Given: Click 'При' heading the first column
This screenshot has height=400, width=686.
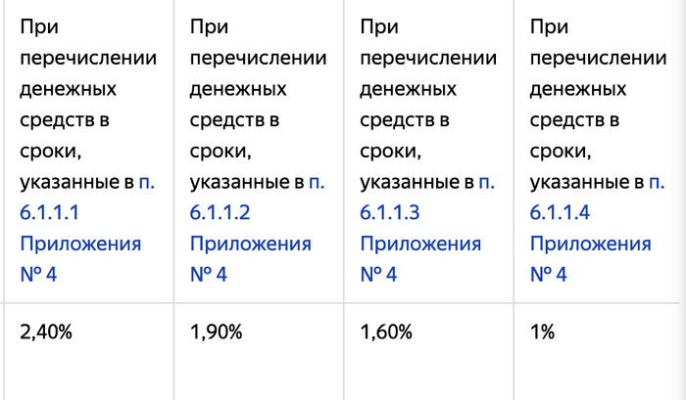Looking at the screenshot, I should (39, 28).
